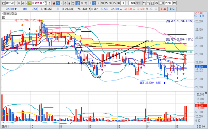Click the date field showing 09/12
Image resolution: width=208 pixels, height=129 pixels.
tap(169, 3)
